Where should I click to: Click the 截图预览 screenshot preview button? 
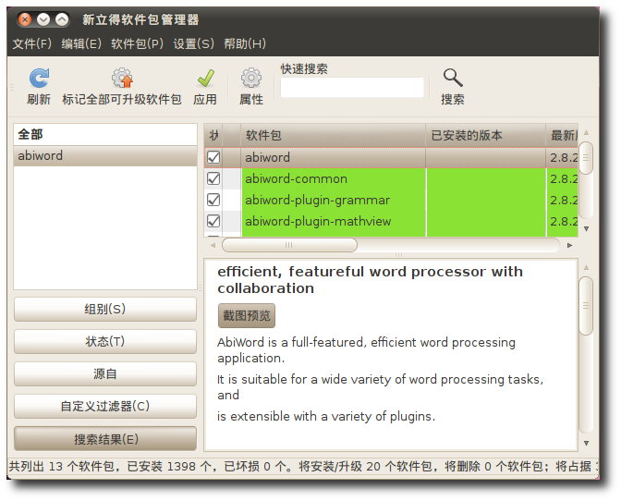tap(247, 315)
